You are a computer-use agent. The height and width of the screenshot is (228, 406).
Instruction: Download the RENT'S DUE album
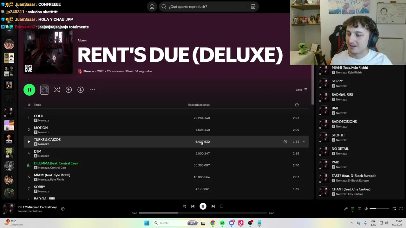pos(81,90)
